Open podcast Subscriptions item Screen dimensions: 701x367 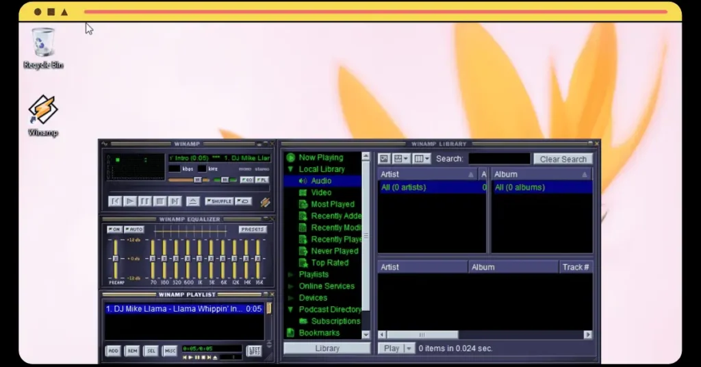[335, 321]
